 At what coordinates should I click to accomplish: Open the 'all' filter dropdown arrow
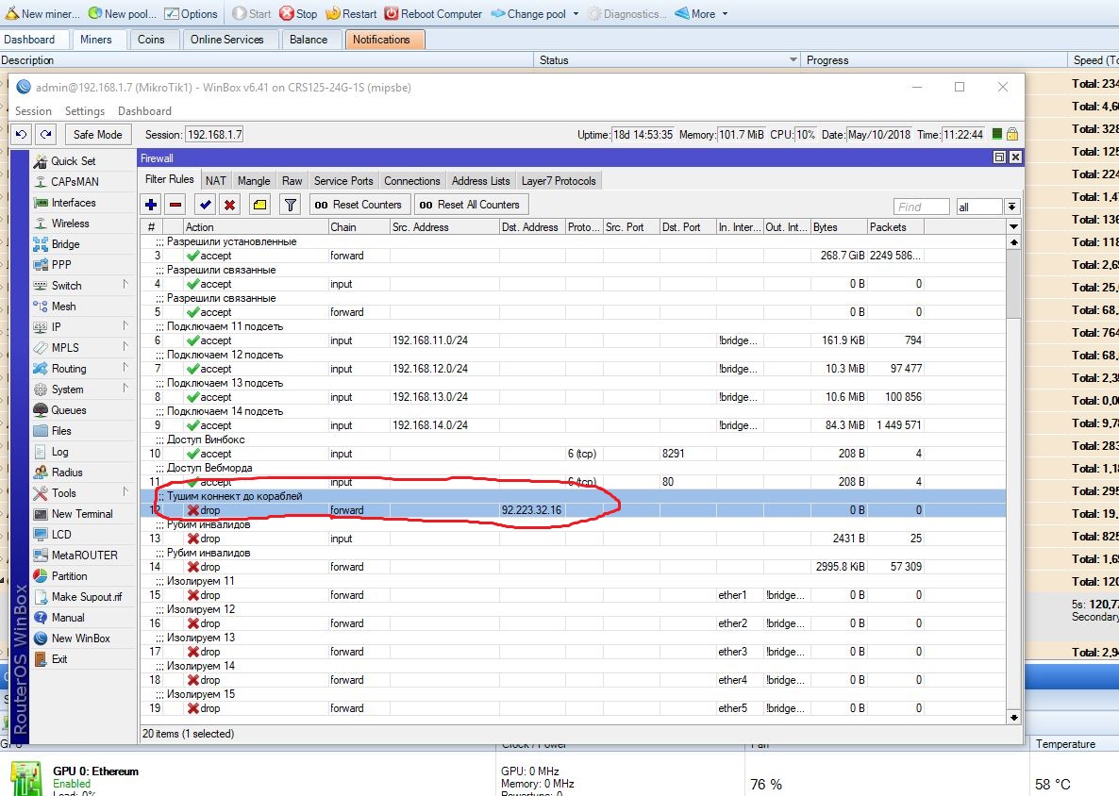pos(1012,207)
